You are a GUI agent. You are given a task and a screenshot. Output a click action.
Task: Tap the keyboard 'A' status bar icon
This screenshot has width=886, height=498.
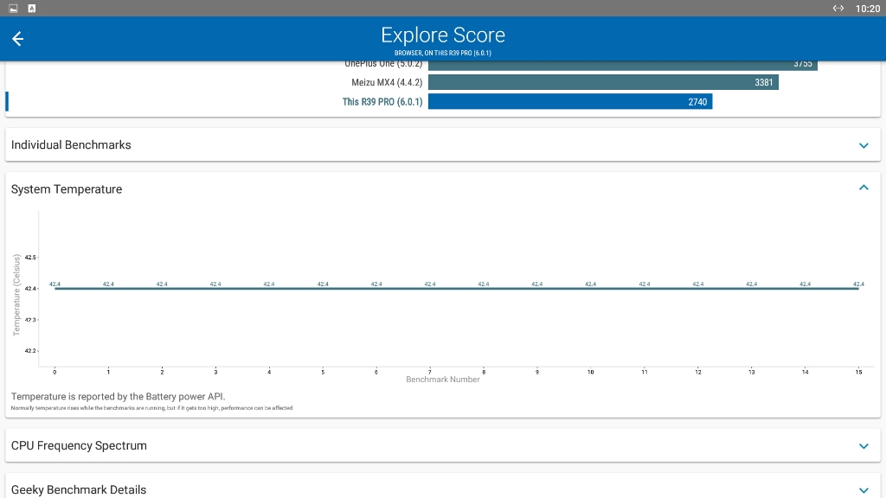point(32,9)
